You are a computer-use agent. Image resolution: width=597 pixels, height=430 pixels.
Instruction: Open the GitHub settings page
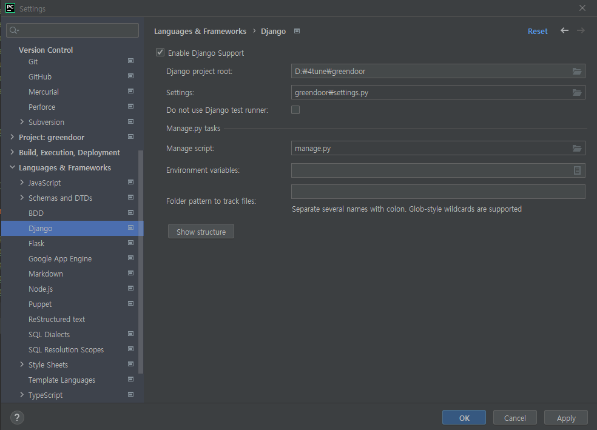pyautogui.click(x=40, y=77)
